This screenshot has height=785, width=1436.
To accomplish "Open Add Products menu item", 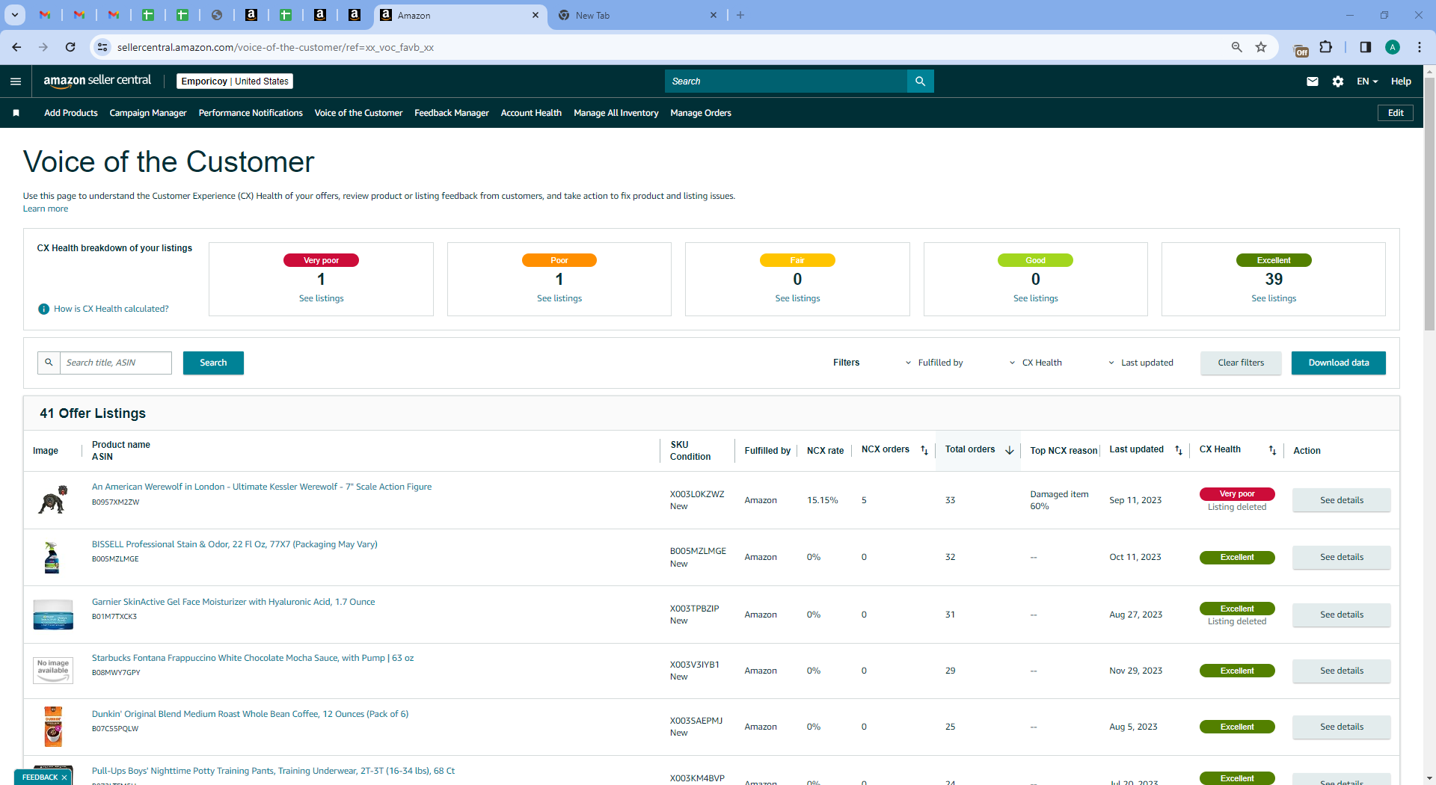I will point(71,113).
